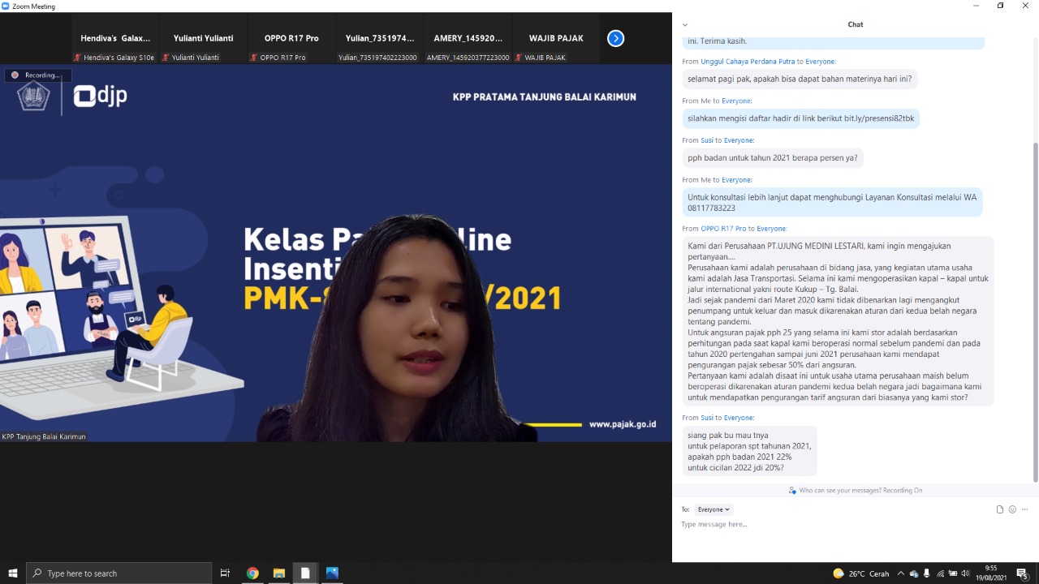The image size is (1039, 584).
Task: Collapse the Chat panel chevron
Action: [x=685, y=24]
